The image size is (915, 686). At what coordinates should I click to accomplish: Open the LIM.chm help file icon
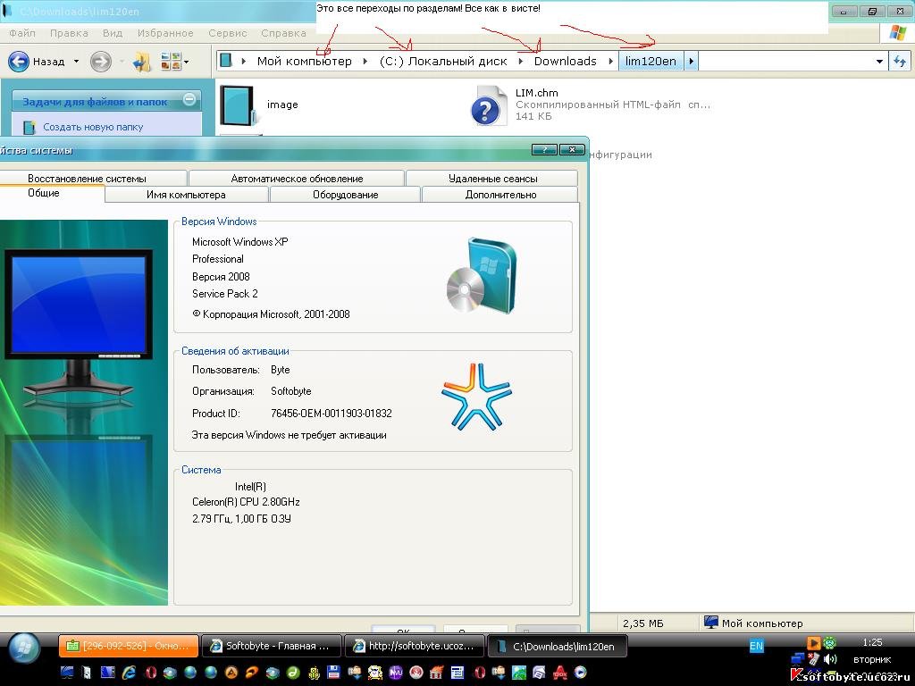click(488, 105)
